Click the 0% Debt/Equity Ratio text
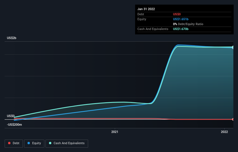The width and height of the screenshot is (238, 152). [188, 24]
